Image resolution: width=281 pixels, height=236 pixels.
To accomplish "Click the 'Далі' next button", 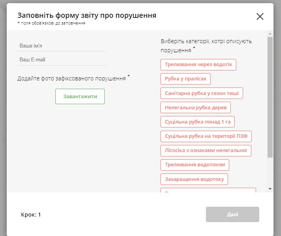I will (x=232, y=214).
